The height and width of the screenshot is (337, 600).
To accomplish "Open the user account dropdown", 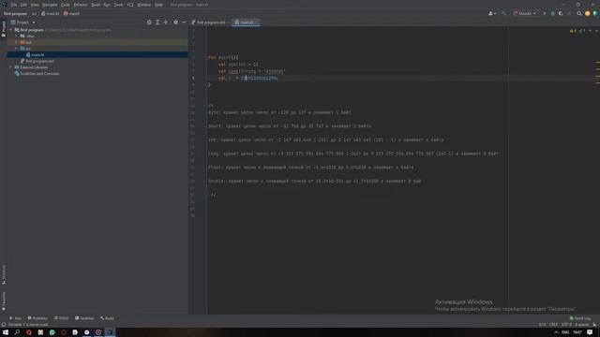I will tap(492, 13).
